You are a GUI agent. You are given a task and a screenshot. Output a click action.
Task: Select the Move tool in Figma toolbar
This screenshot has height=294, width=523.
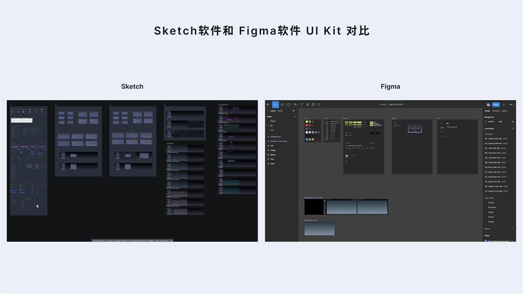tap(275, 105)
